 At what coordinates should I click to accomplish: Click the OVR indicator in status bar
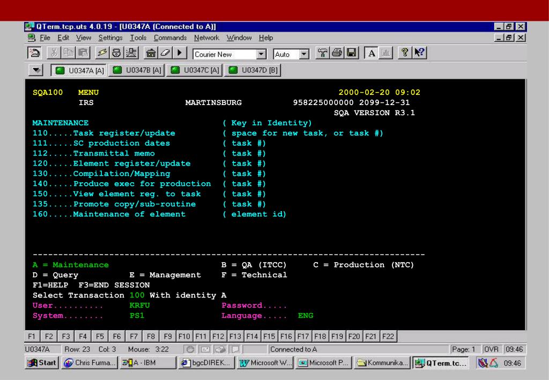pos(491,349)
